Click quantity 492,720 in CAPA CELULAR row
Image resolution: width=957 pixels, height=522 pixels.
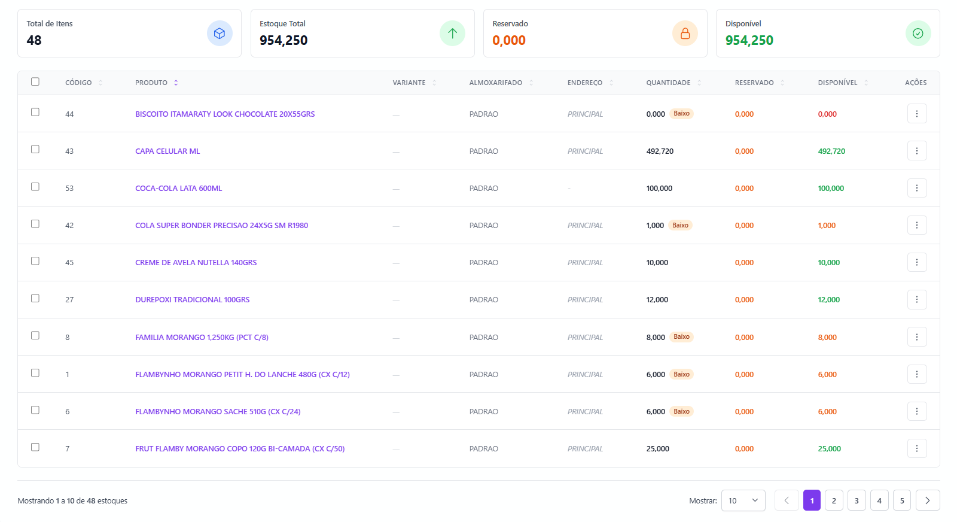click(x=660, y=151)
